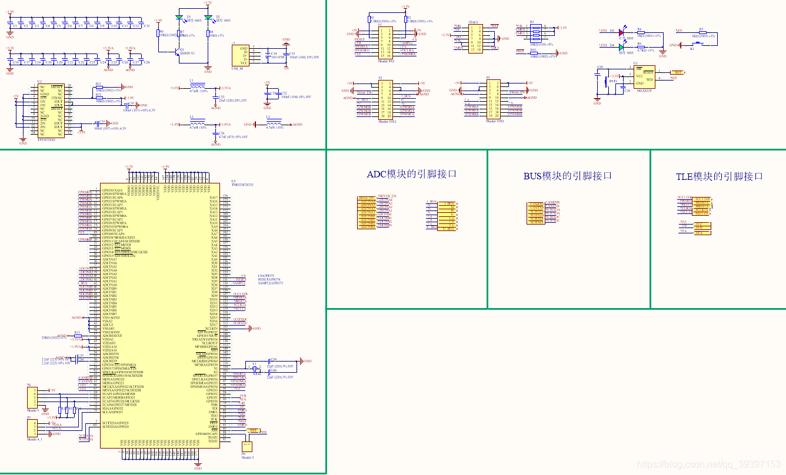Screen dimensions: 786x475
Task: Click resistor R5 on the KEY line
Action: (x=702, y=32)
